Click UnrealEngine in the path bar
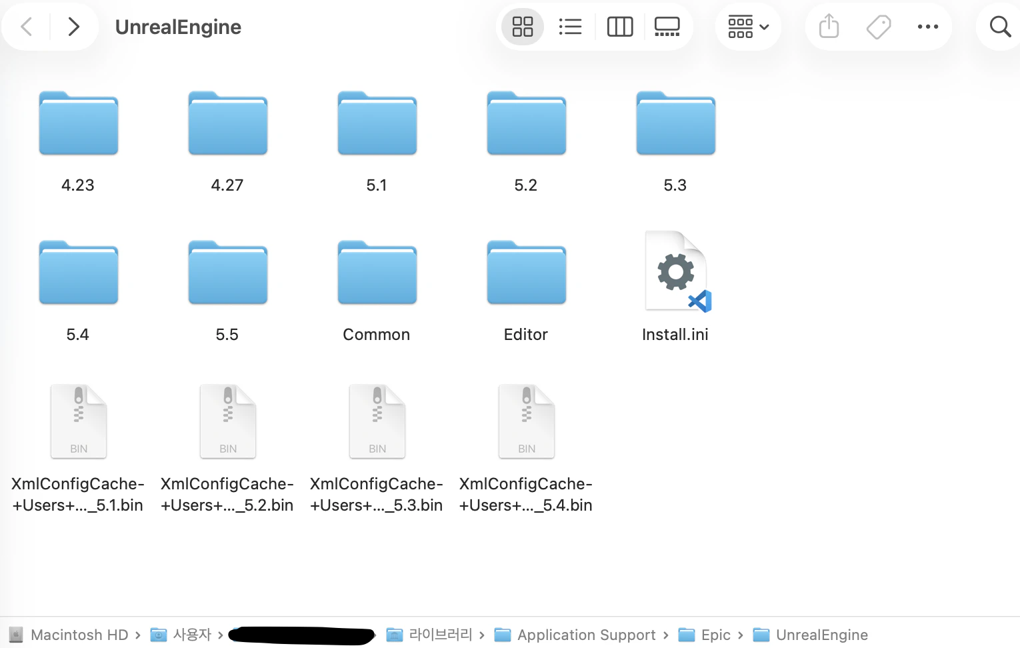The width and height of the screenshot is (1020, 648). [811, 635]
